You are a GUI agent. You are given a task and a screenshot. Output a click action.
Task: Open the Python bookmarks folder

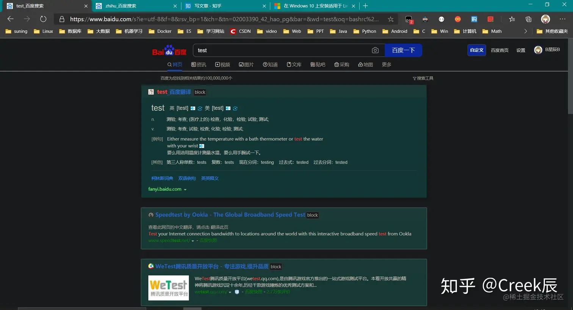coord(365,31)
